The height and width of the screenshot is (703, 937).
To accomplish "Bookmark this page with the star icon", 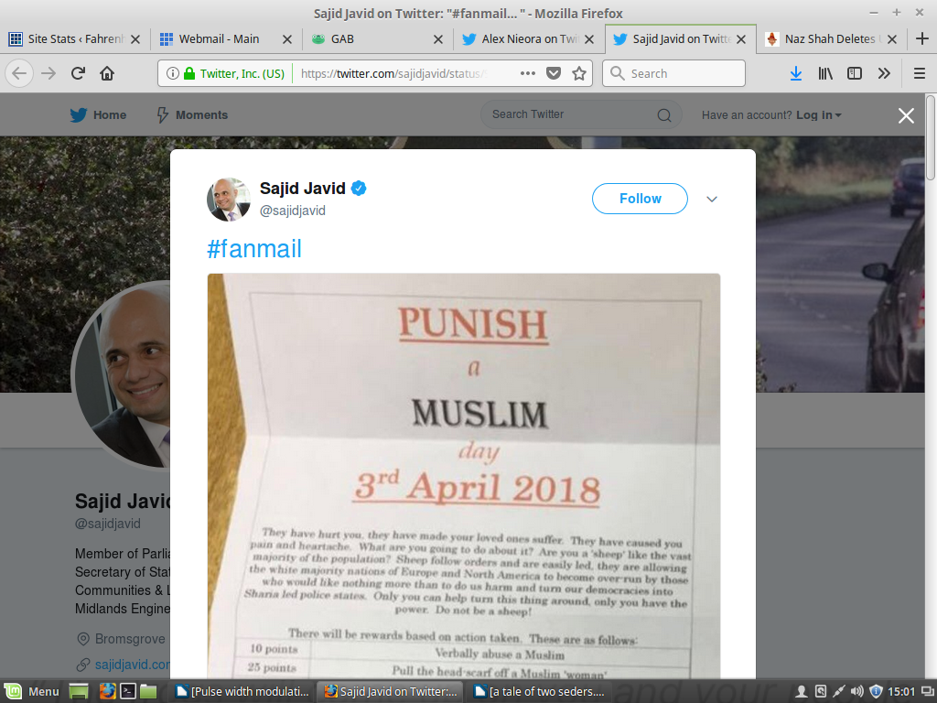I will (578, 73).
